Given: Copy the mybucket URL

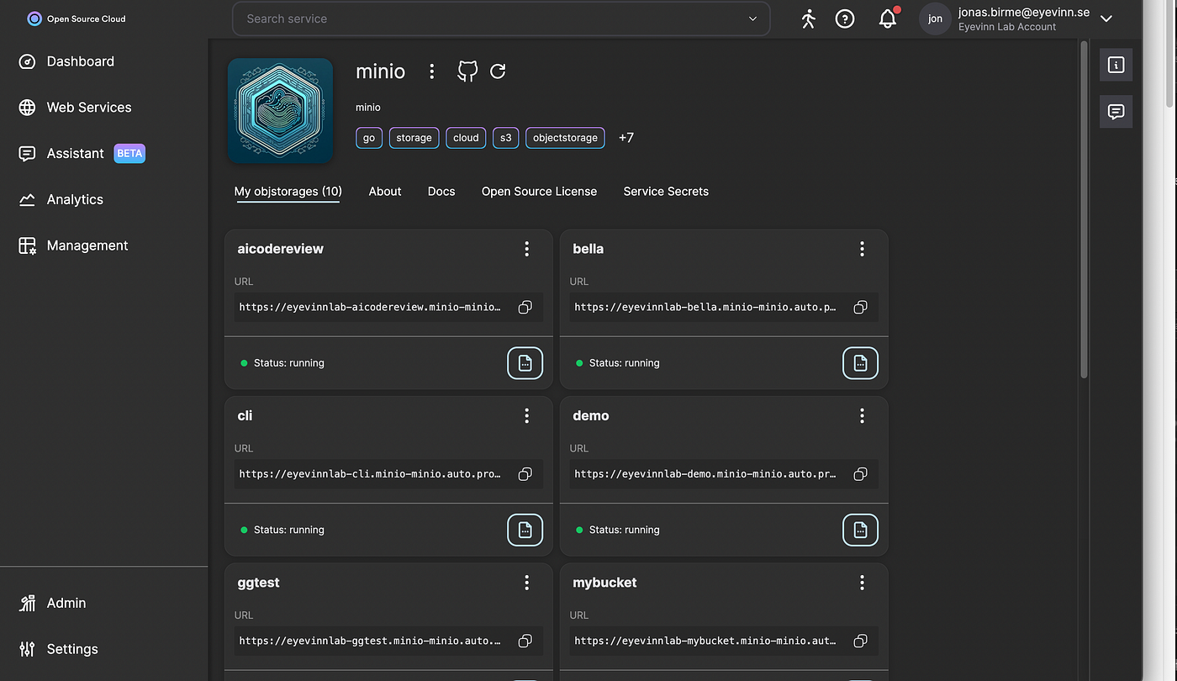Looking at the screenshot, I should pyautogui.click(x=860, y=641).
